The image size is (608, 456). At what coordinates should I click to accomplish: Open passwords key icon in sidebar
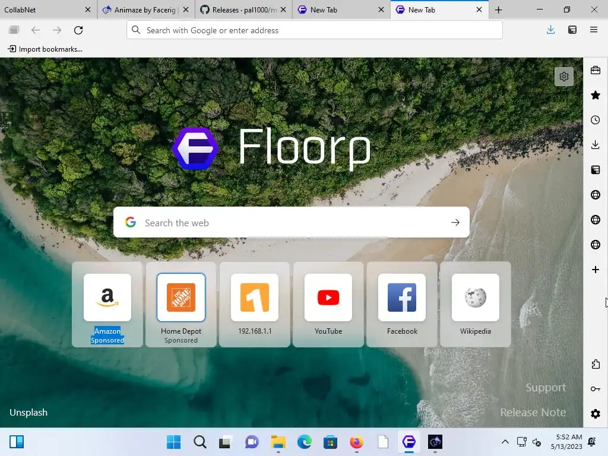tap(596, 389)
